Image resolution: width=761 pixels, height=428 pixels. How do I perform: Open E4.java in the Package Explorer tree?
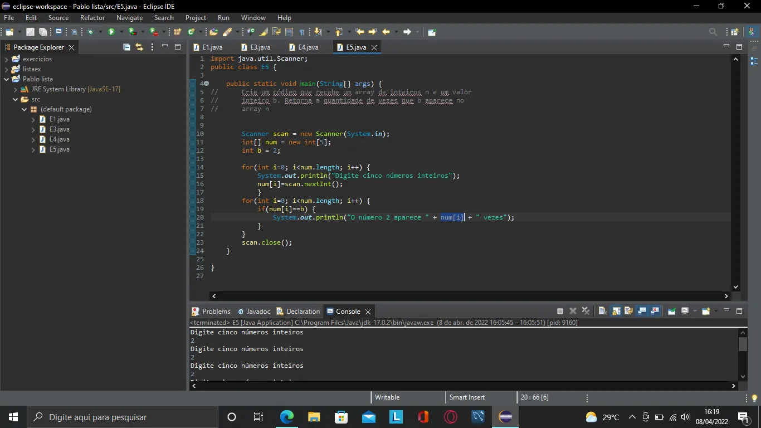59,139
